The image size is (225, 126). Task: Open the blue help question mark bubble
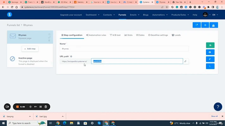[218, 106]
